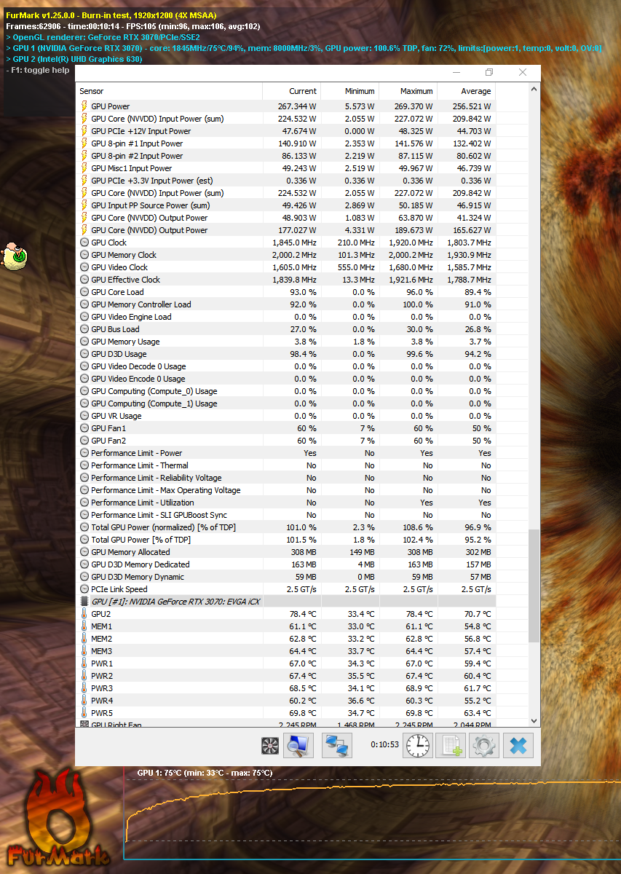Select the GPU Bus Load row

point(286,329)
